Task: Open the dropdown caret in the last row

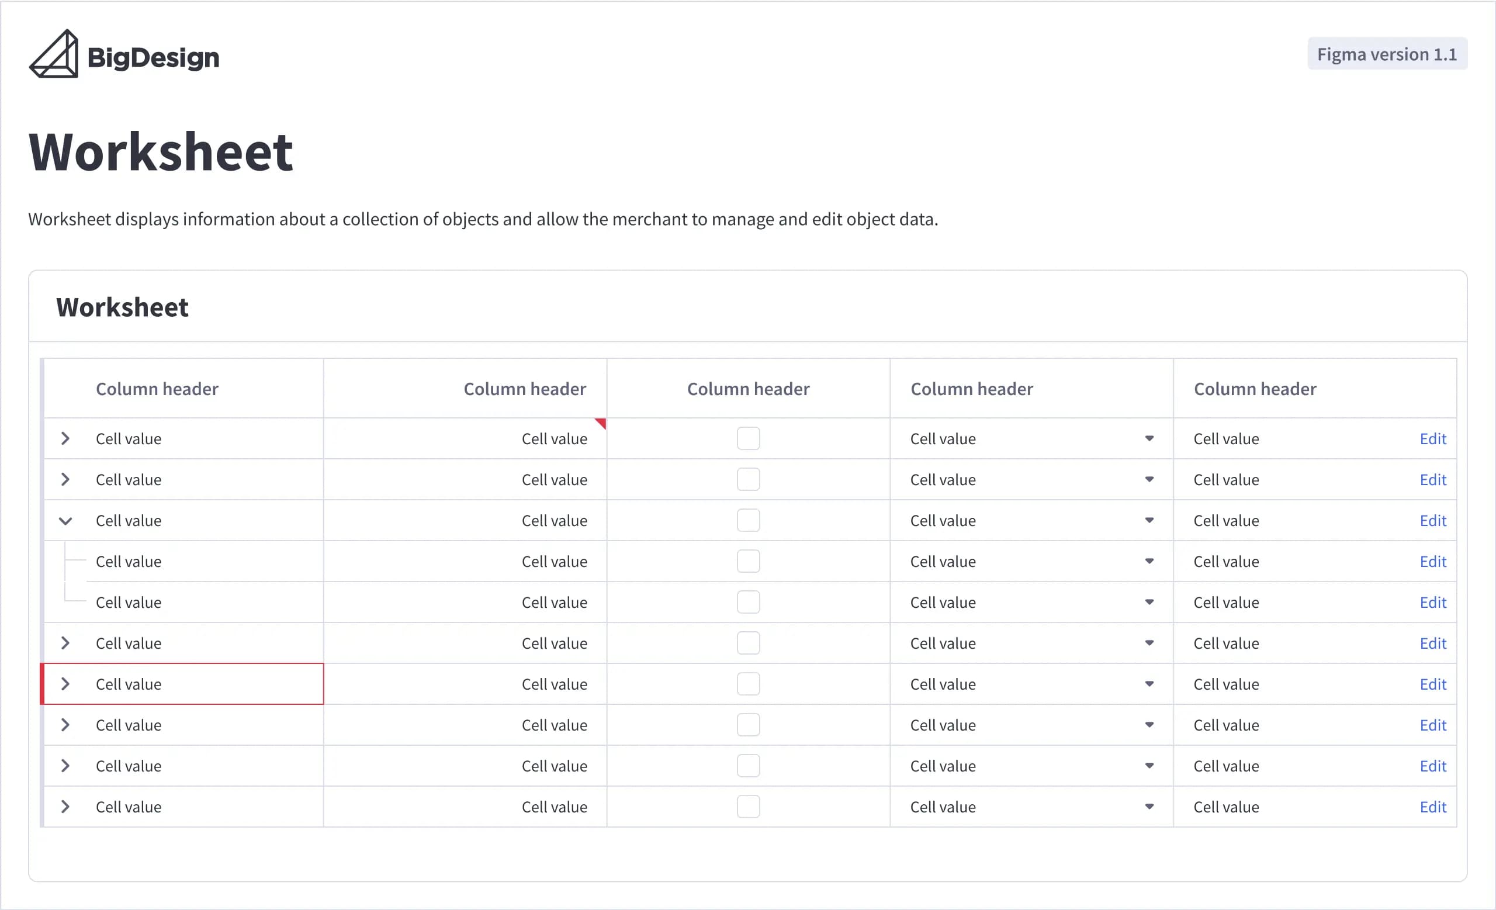Action: (1149, 806)
